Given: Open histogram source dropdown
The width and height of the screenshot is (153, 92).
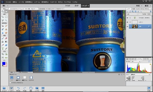Looking at the screenshot, I should 140,75.
